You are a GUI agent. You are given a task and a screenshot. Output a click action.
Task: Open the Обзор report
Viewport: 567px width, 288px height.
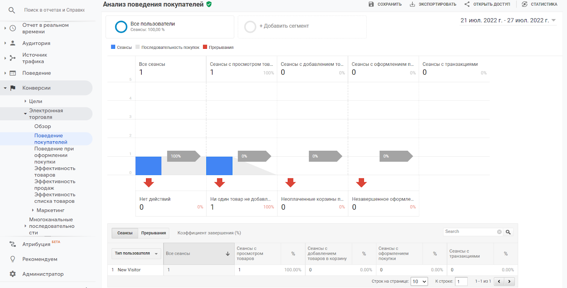tap(43, 126)
